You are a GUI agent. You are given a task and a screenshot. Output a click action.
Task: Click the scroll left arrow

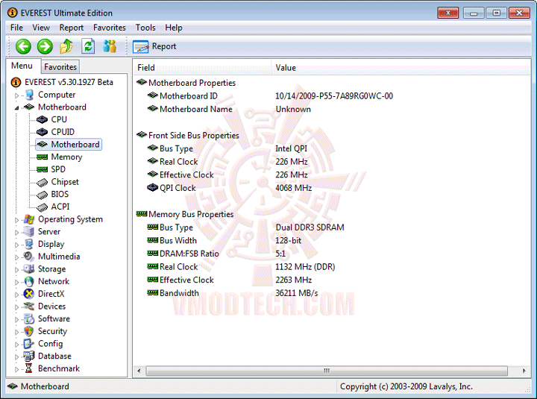pyautogui.click(x=139, y=371)
